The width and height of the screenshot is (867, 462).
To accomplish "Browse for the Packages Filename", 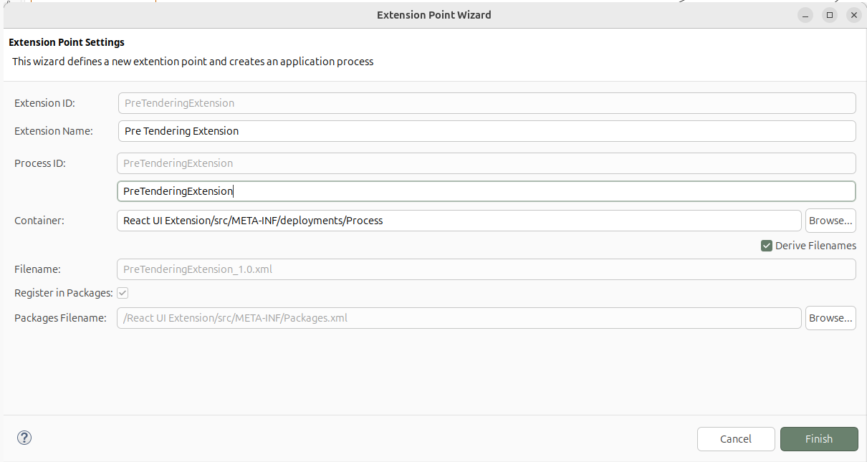I will [x=830, y=317].
